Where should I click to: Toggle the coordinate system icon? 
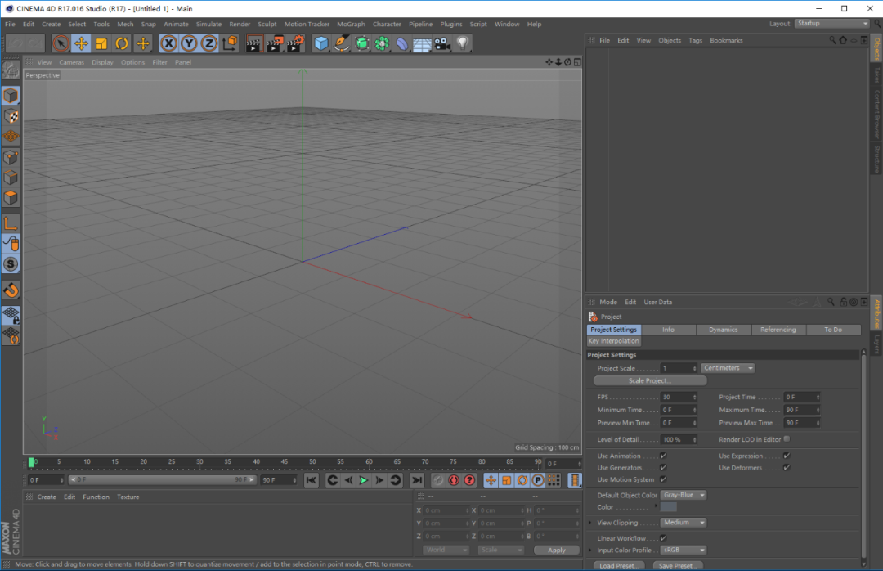point(230,43)
